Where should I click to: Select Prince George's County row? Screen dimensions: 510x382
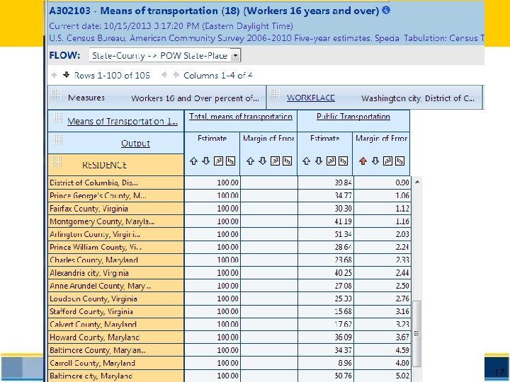click(x=115, y=195)
